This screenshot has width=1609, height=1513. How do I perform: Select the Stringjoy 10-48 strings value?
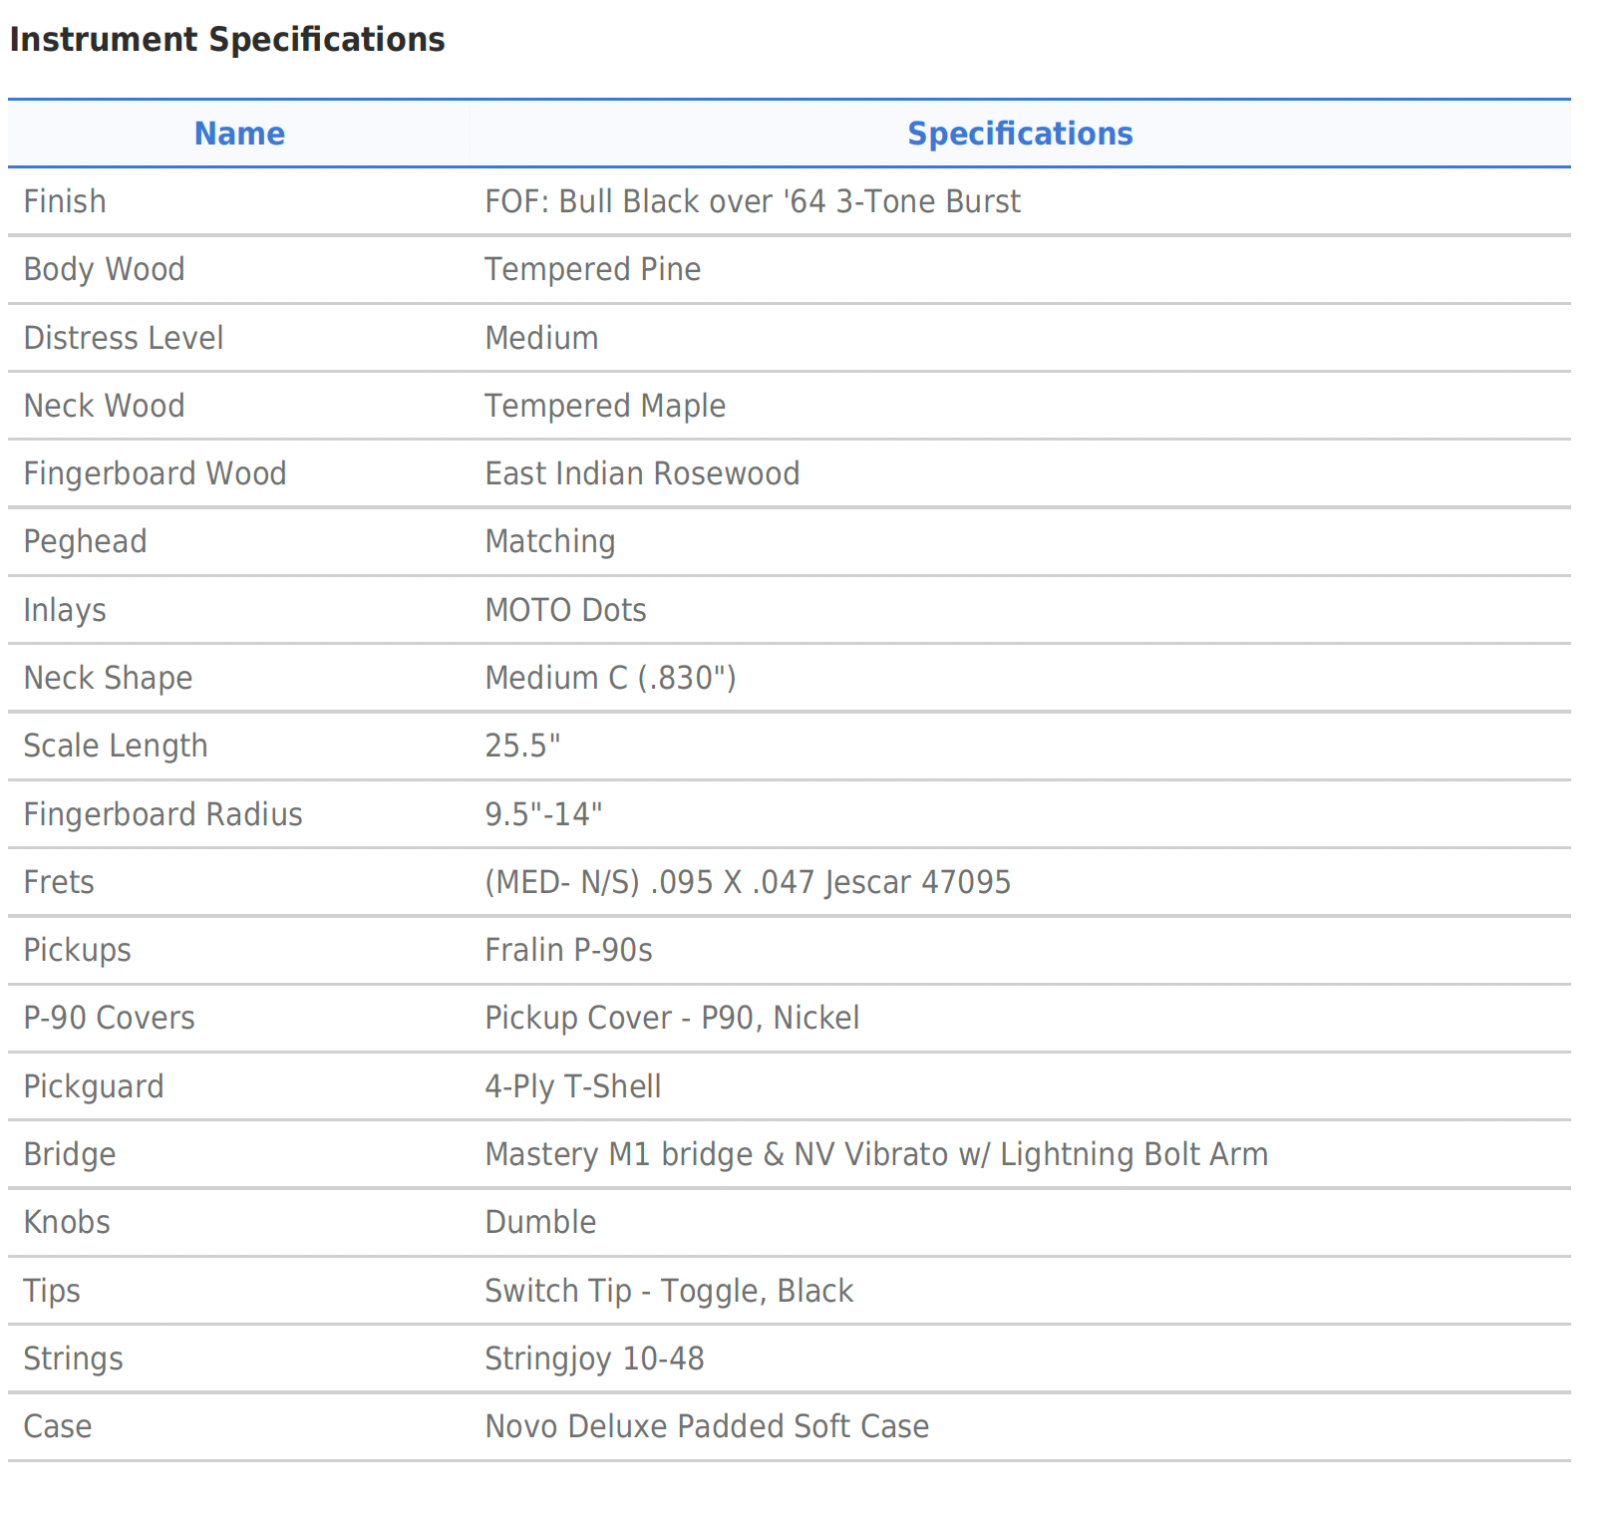tap(594, 1359)
